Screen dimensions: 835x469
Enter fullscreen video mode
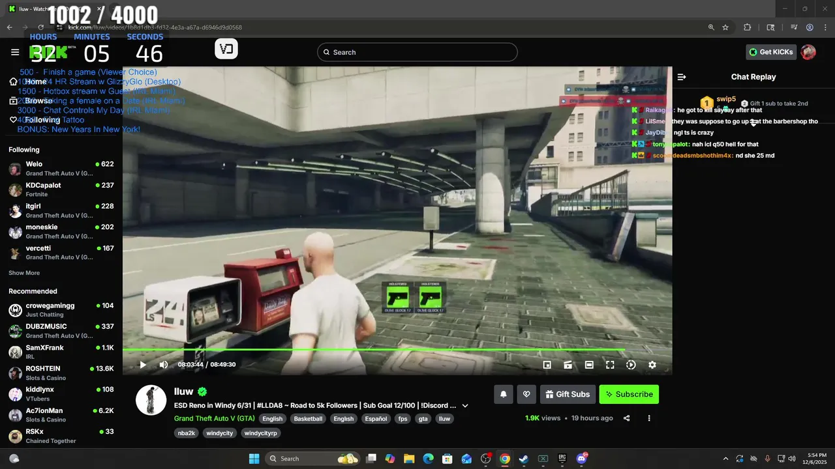[x=610, y=365]
